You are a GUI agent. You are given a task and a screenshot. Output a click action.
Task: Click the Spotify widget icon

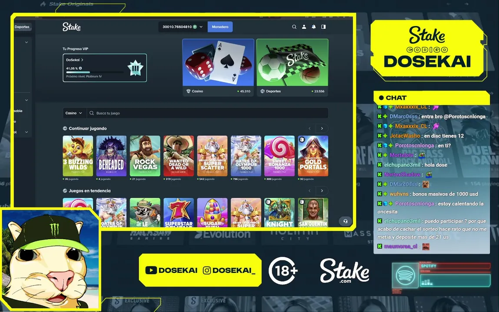pos(405,275)
